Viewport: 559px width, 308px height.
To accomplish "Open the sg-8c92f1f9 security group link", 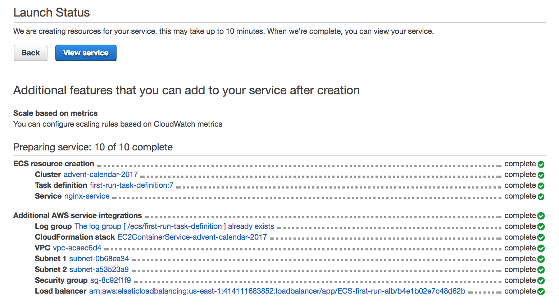I will click(x=110, y=280).
